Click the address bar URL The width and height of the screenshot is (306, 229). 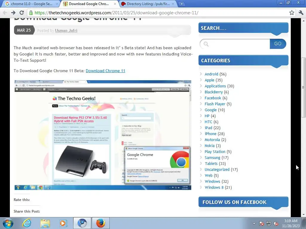point(117,13)
